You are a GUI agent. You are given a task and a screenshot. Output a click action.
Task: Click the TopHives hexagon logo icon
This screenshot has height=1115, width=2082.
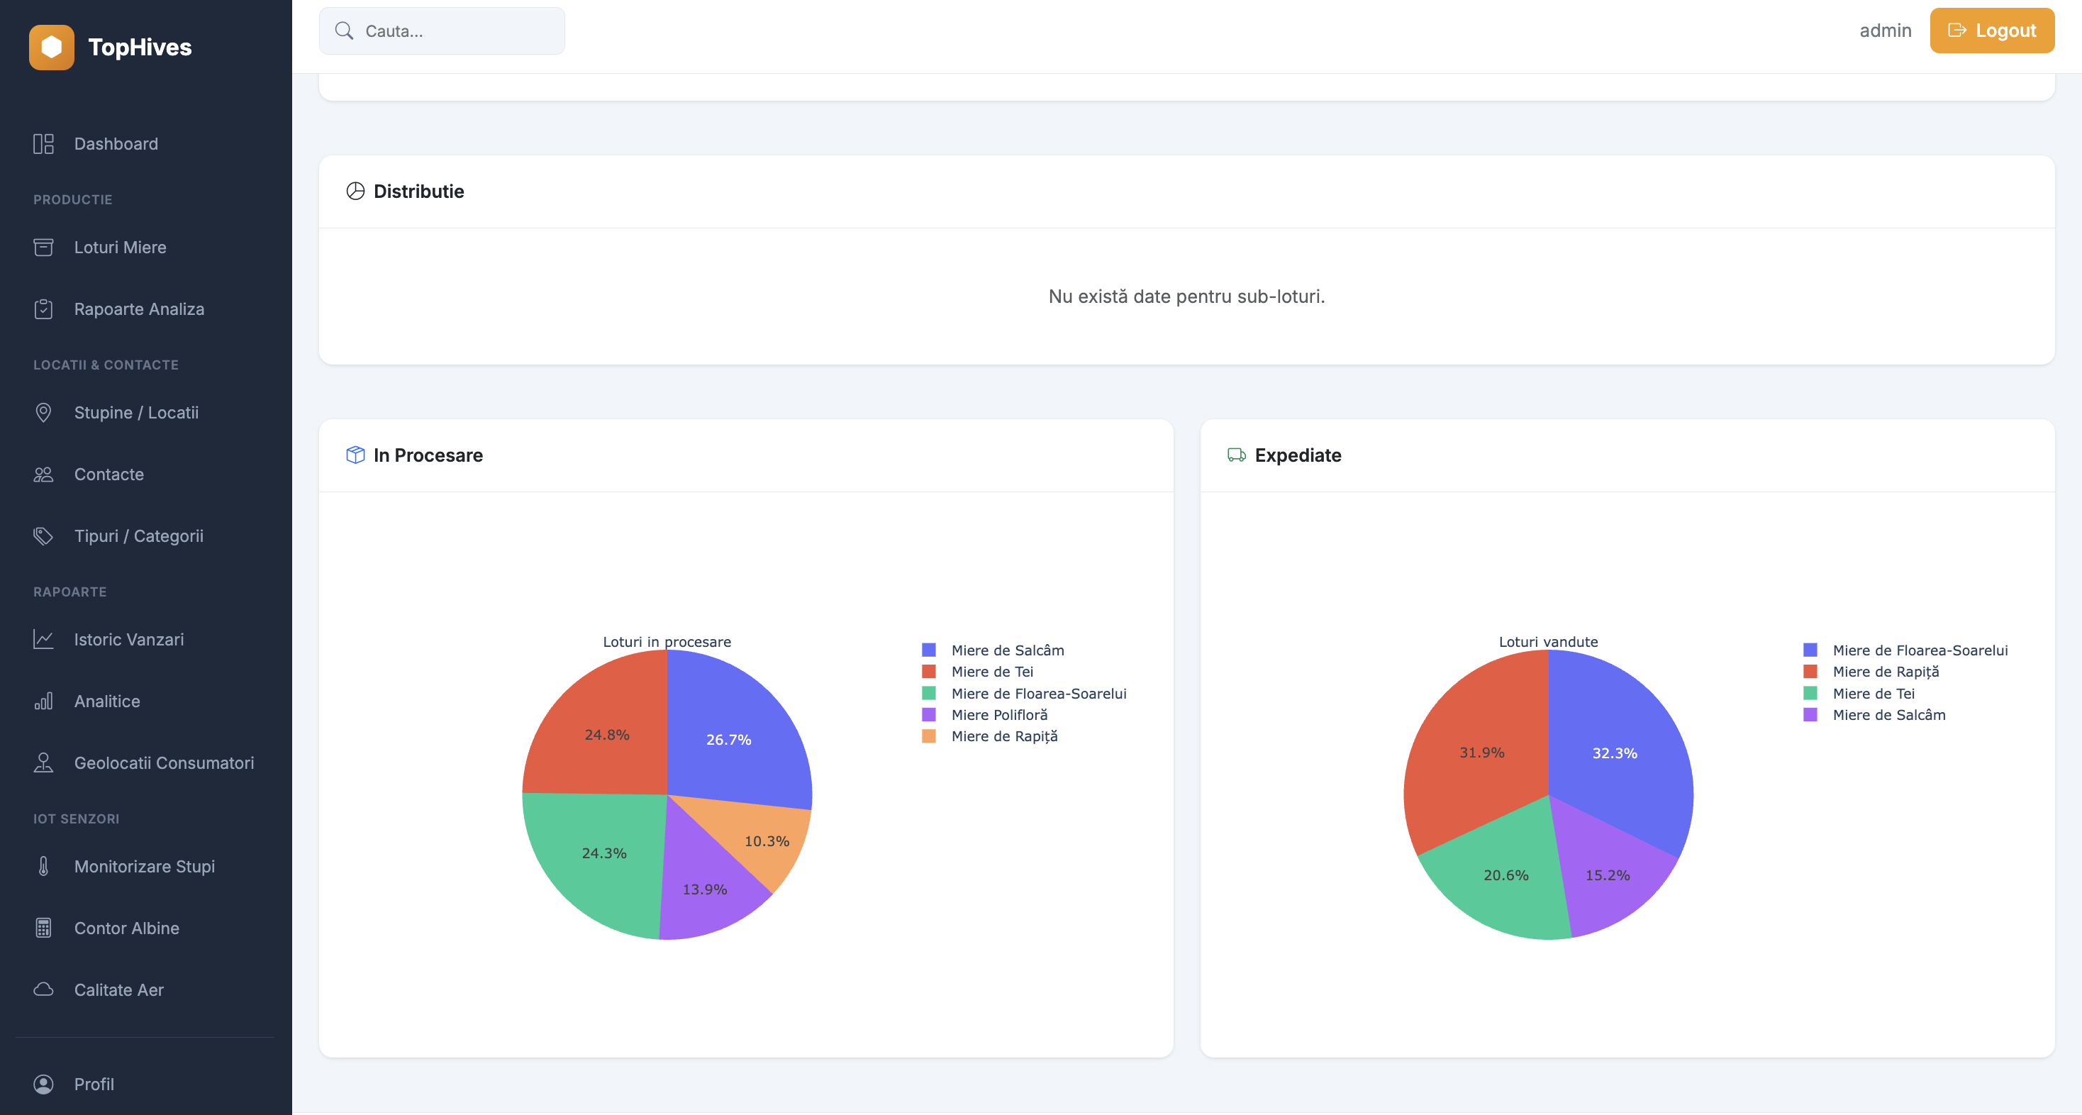[x=51, y=47]
